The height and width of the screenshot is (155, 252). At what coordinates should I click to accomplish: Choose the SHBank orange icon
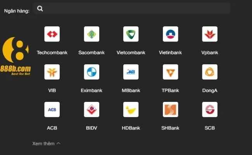170,110
